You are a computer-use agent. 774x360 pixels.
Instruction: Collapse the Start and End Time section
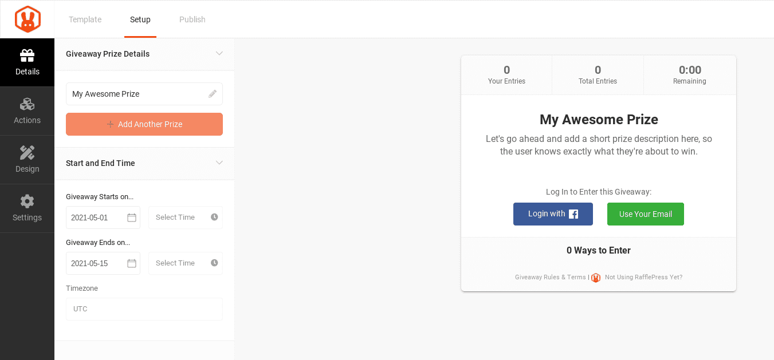(219, 163)
